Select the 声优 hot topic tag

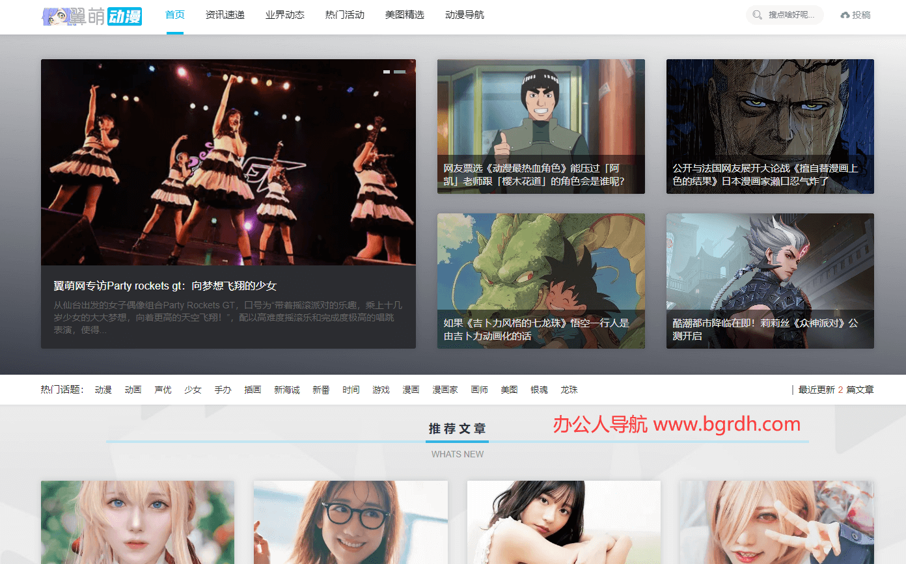[163, 390]
